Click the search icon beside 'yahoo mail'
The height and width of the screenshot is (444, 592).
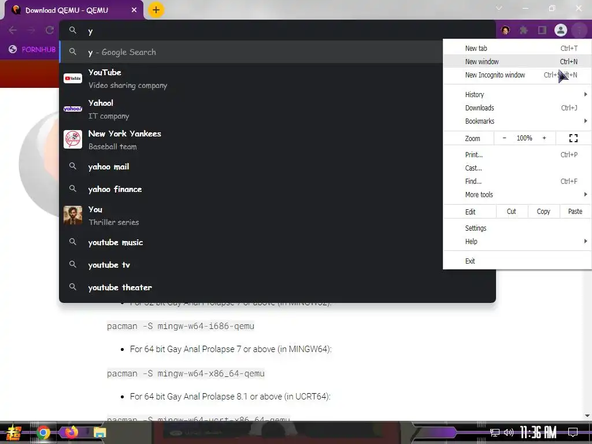[x=73, y=166]
